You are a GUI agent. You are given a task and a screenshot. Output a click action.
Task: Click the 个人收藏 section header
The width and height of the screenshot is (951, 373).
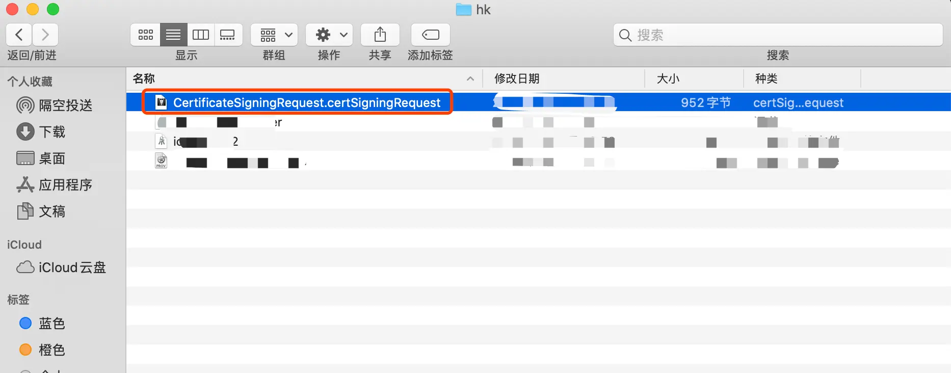pyautogui.click(x=30, y=82)
